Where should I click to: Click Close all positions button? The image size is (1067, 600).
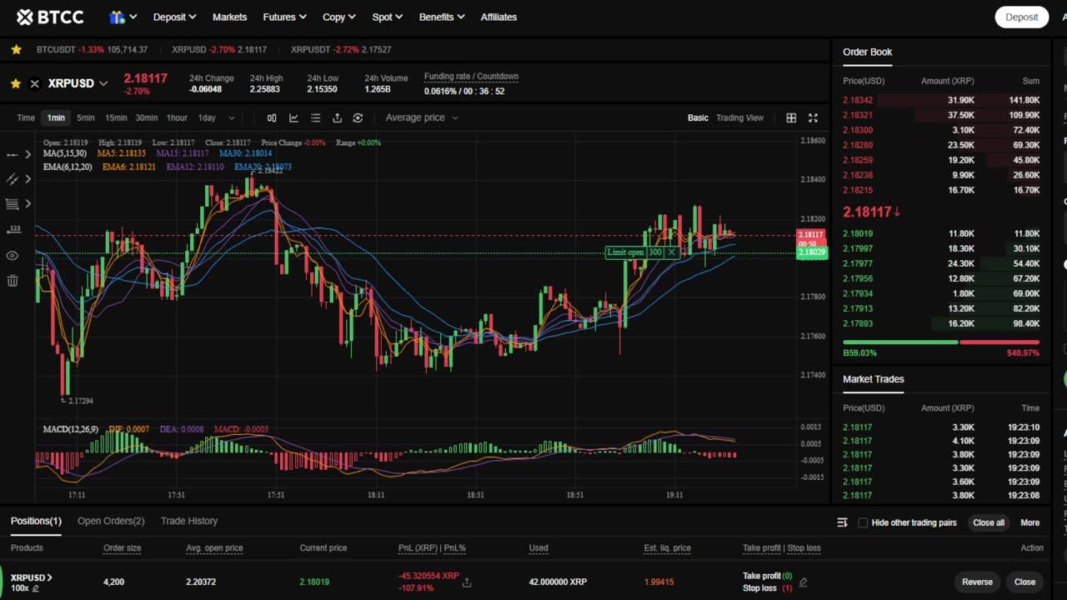click(x=989, y=522)
